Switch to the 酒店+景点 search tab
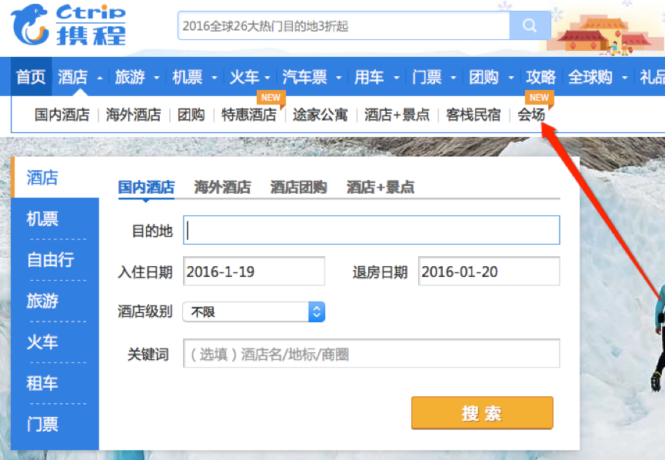665x460 pixels. tap(381, 187)
